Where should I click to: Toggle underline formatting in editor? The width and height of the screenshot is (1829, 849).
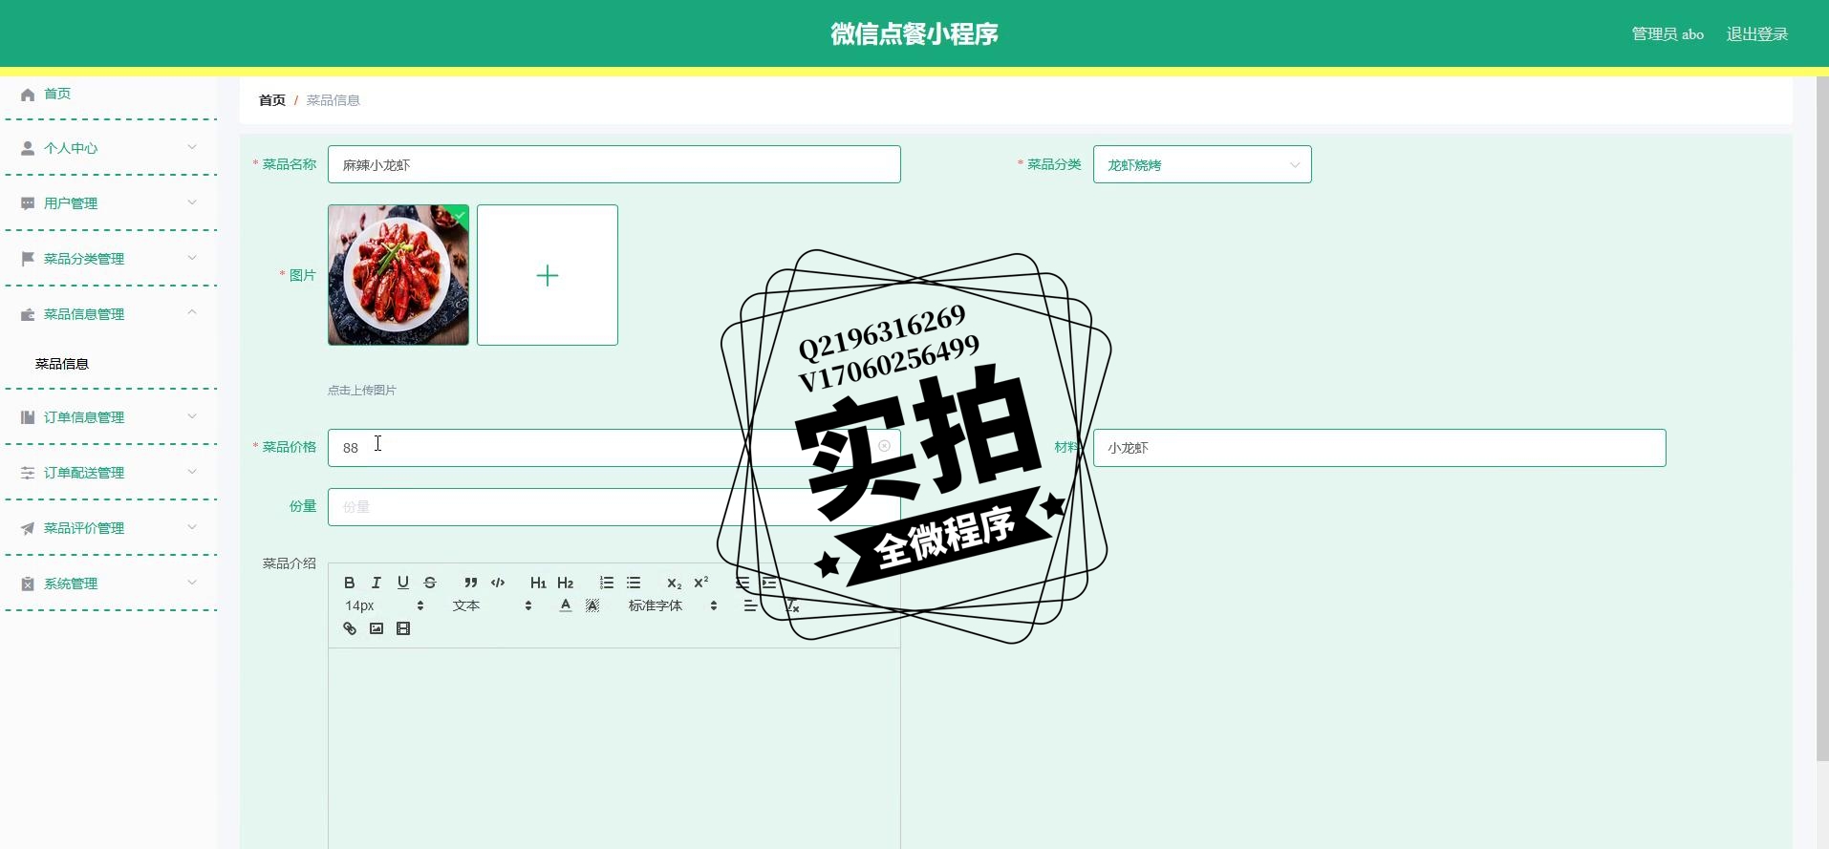point(403,583)
